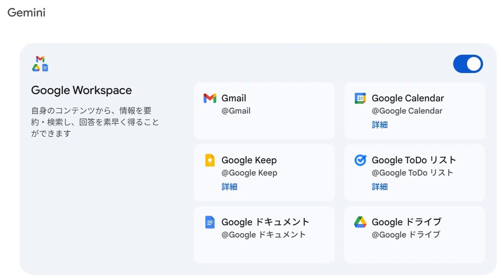Click the Google Workspace combined apps icon
The width and height of the screenshot is (501, 278).
click(x=40, y=63)
